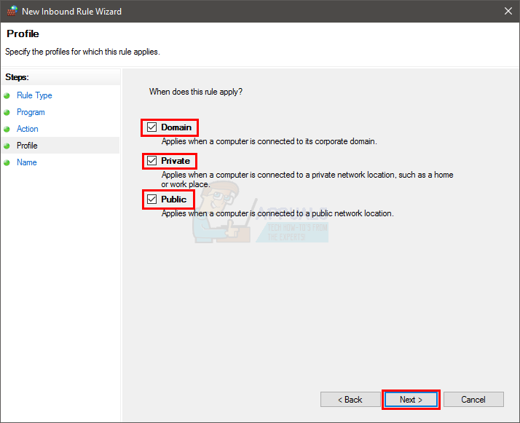This screenshot has width=520, height=423.
Task: Navigate to the Name step
Action: coord(26,162)
